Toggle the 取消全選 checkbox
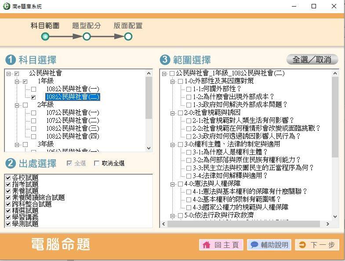The width and height of the screenshot is (345, 261). [96, 163]
